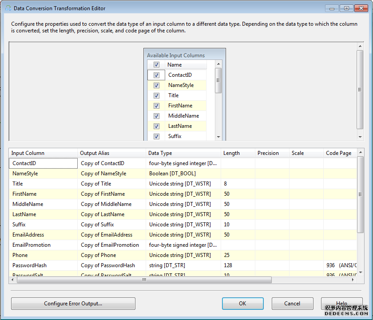Edit Length value for PasswordHash row
Screen dimensions: 373x320
[238, 265]
